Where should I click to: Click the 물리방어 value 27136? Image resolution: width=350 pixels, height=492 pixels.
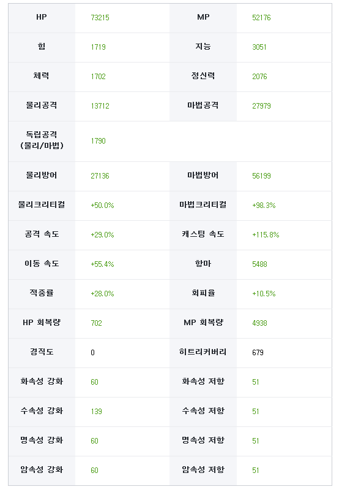click(x=100, y=176)
